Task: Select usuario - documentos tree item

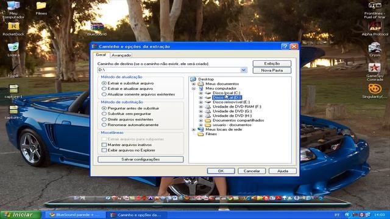Action: coord(232,125)
